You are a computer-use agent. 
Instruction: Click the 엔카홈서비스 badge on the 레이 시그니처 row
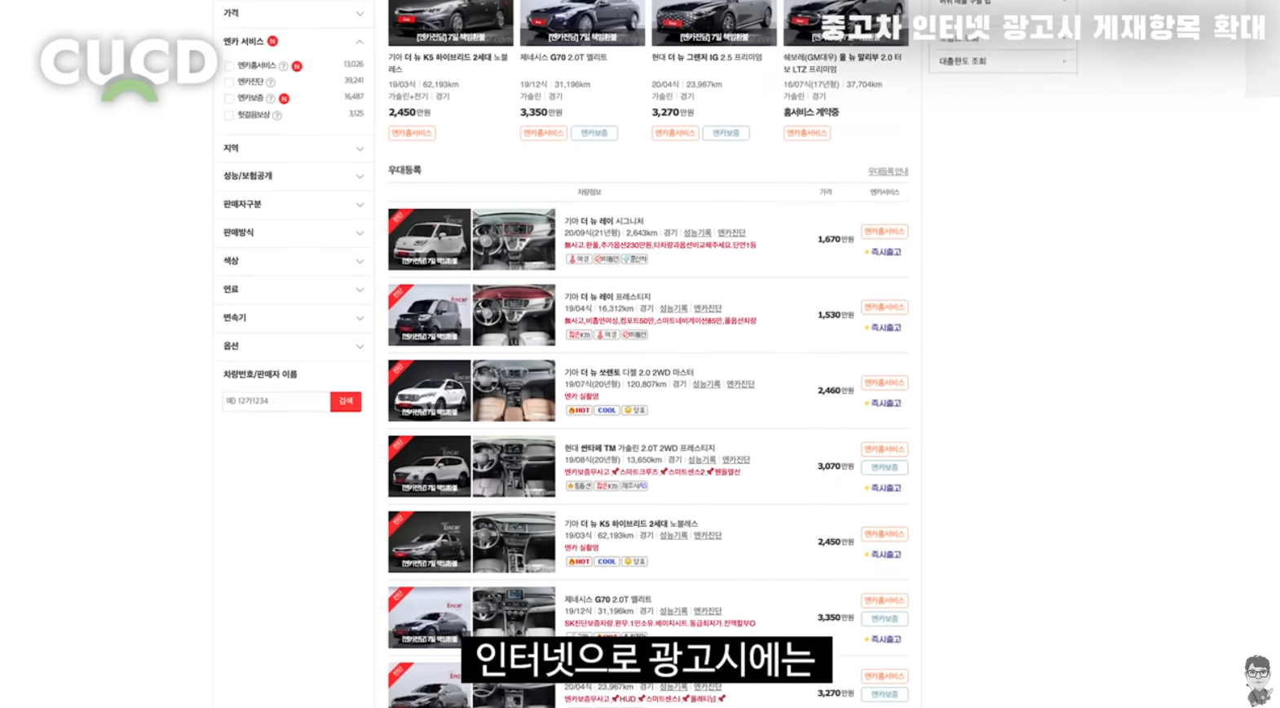(885, 232)
